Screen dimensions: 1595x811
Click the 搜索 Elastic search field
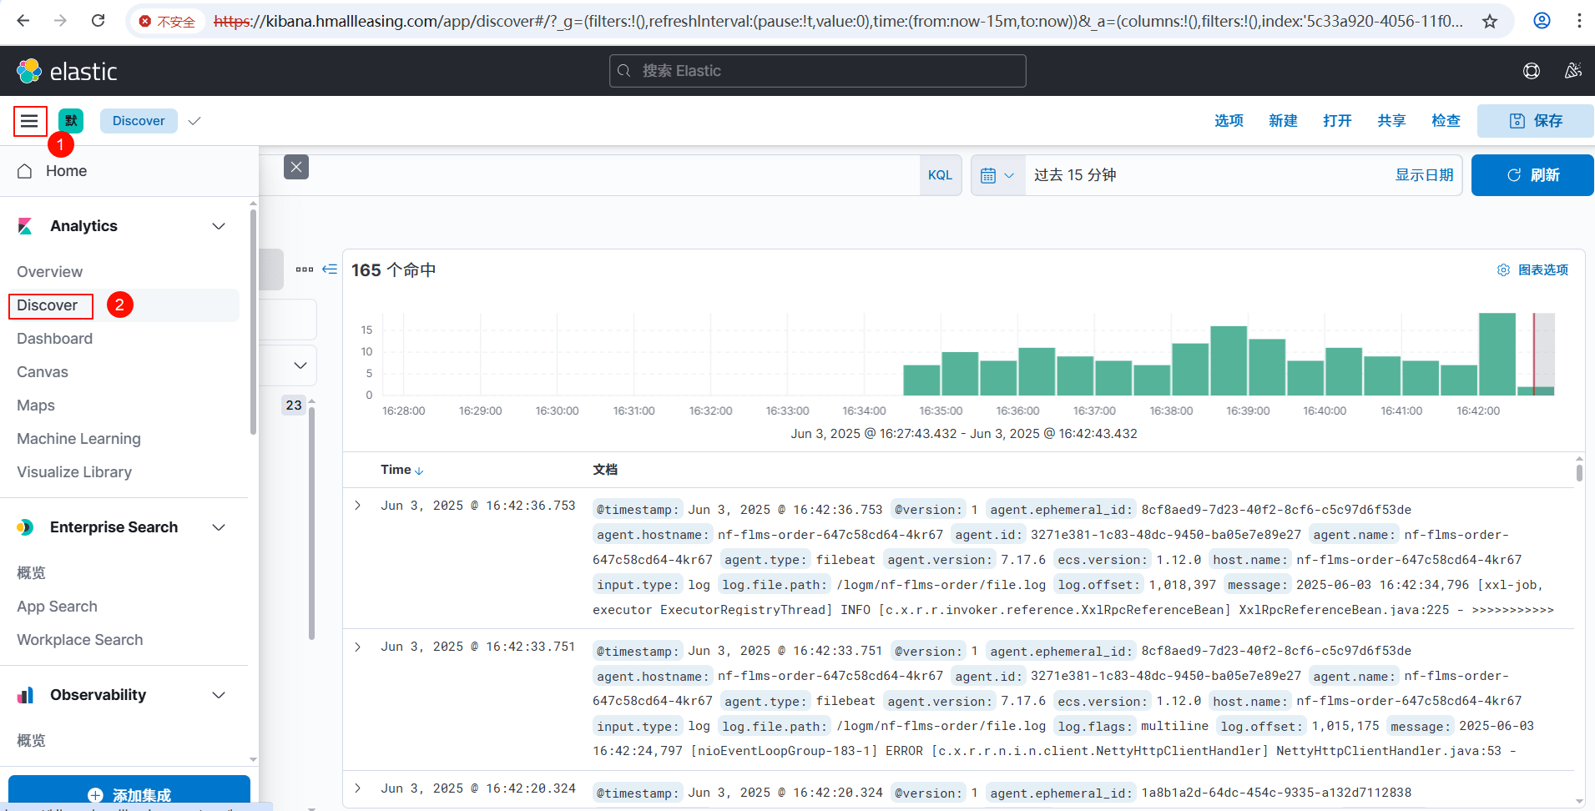pyautogui.click(x=817, y=71)
